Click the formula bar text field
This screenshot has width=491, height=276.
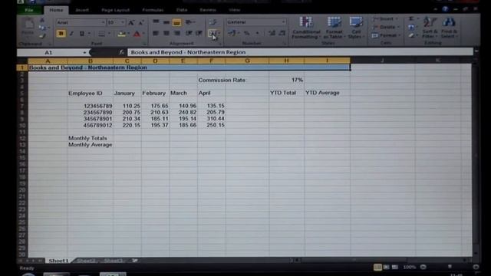pos(300,52)
